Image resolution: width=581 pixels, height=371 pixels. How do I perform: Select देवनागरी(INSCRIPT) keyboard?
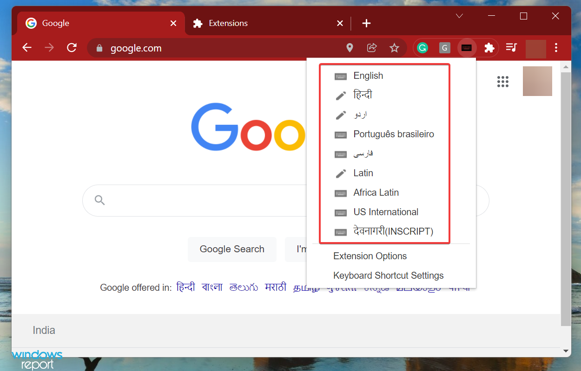pos(385,231)
